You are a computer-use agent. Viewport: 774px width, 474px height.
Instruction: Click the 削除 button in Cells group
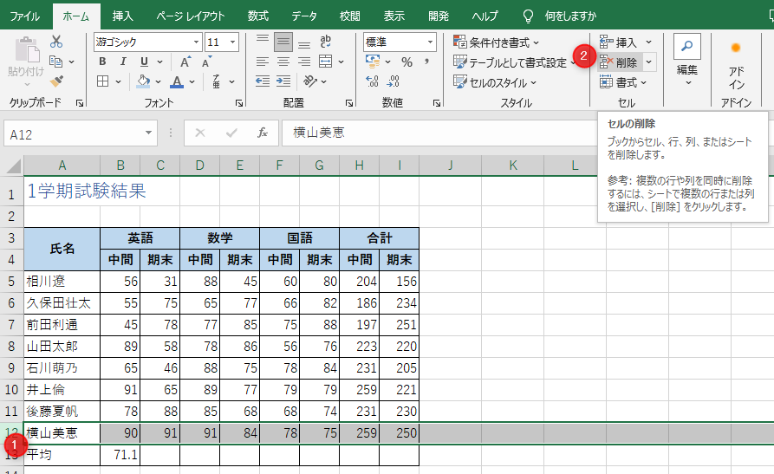pyautogui.click(x=619, y=62)
